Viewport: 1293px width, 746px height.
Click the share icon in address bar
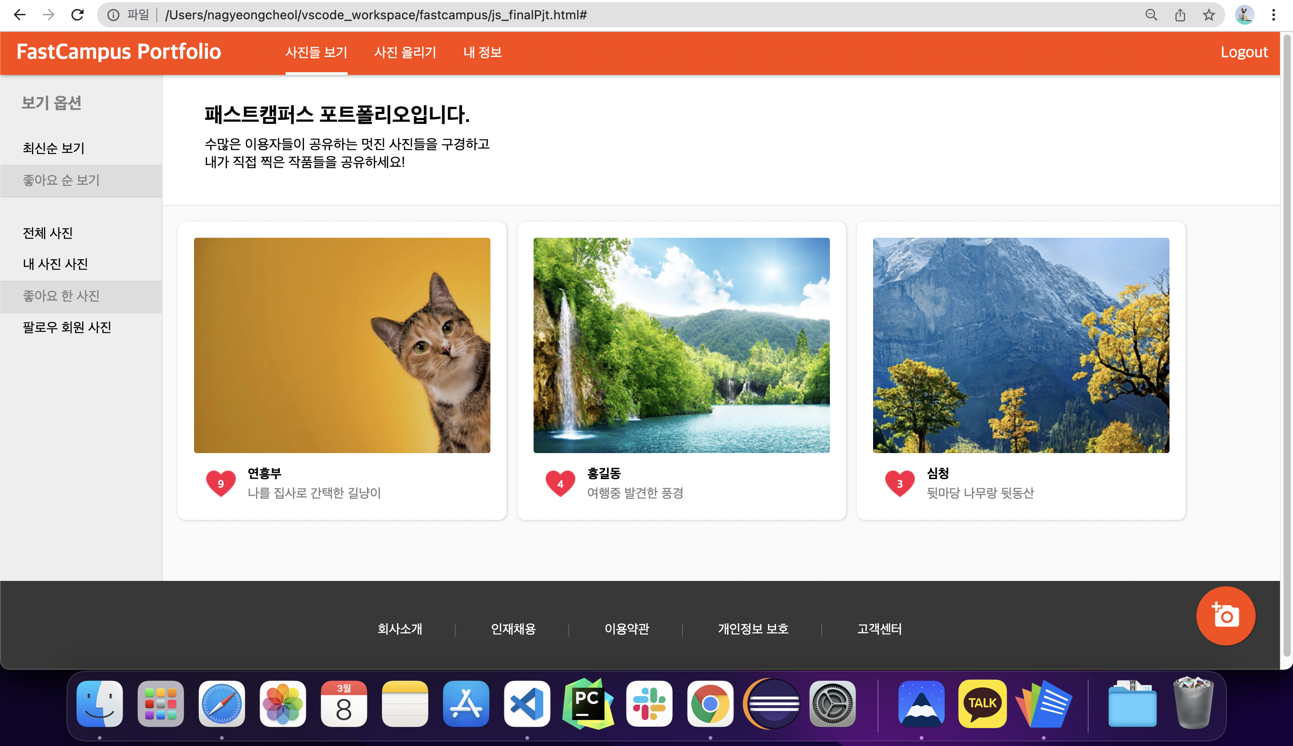[x=1180, y=15]
